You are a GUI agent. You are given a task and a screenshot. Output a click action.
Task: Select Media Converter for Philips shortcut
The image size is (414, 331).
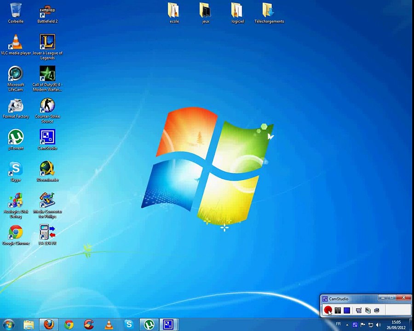[47, 205]
